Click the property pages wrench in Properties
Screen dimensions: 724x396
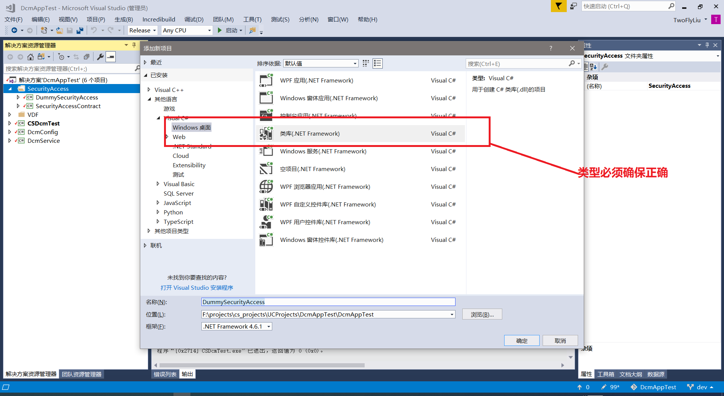[x=605, y=67]
